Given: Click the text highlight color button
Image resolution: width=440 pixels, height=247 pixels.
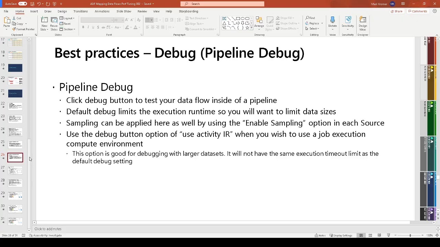Looking at the screenshot, I should [x=127, y=27].
